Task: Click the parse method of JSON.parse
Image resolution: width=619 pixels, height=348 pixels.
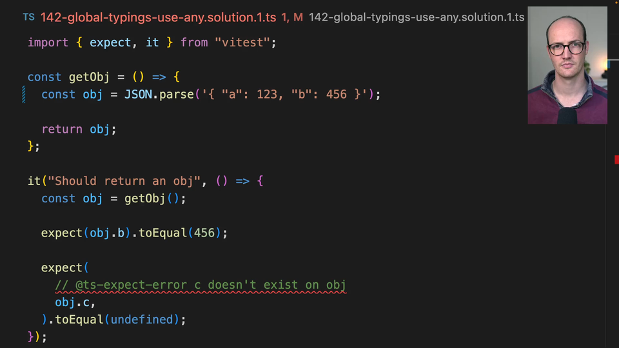Action: point(177,95)
